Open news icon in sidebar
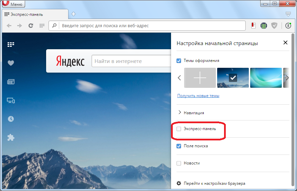Image resolution: width=297 pixels, height=191 pixels. tap(11, 82)
